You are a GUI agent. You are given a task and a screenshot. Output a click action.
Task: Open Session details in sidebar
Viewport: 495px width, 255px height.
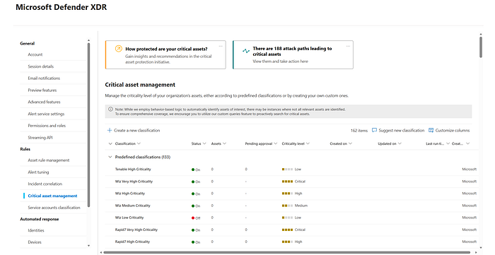(x=41, y=66)
